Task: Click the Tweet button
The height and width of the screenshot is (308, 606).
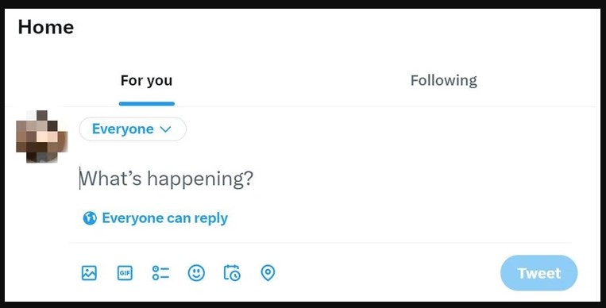Action: [x=538, y=273]
